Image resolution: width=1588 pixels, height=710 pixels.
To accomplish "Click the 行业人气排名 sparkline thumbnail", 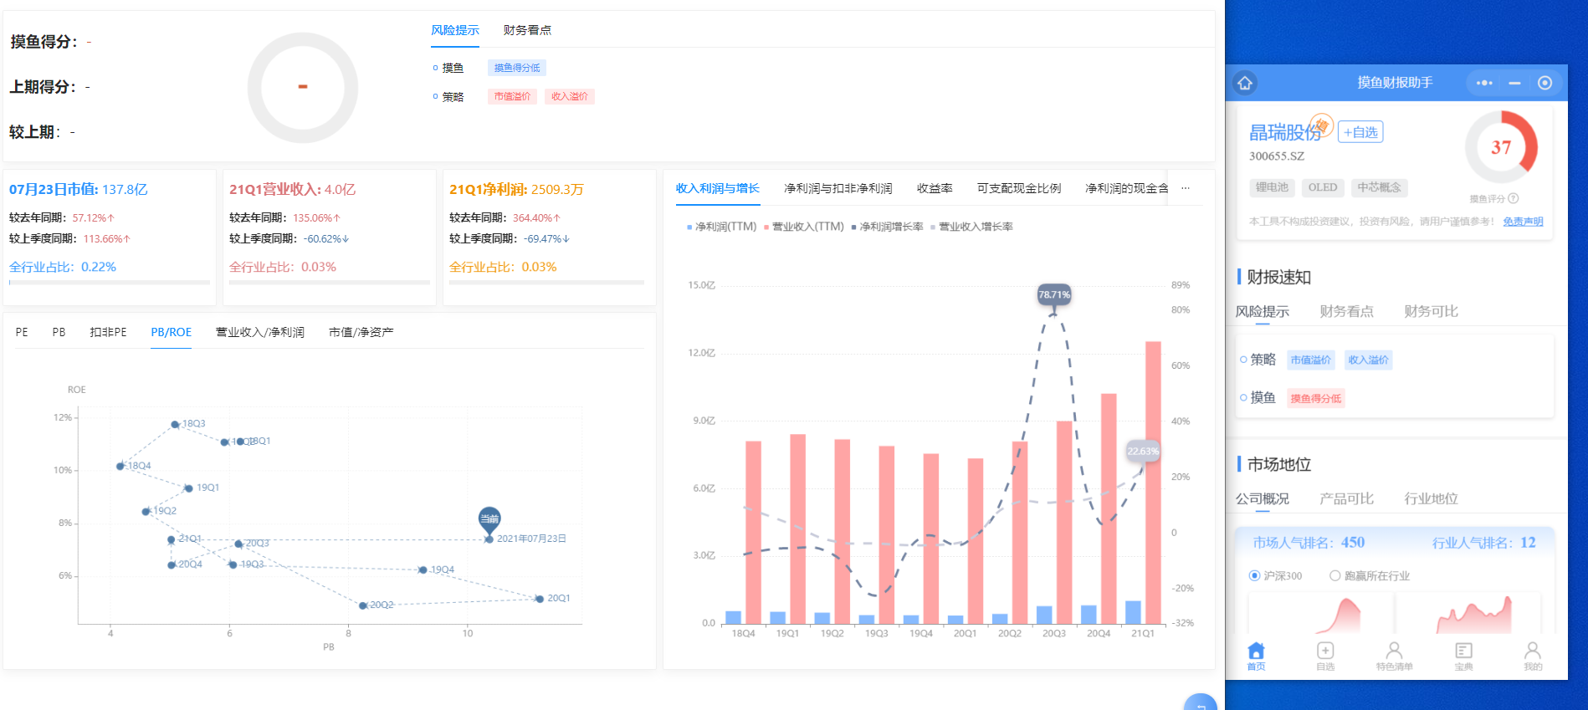I will pos(1468,613).
